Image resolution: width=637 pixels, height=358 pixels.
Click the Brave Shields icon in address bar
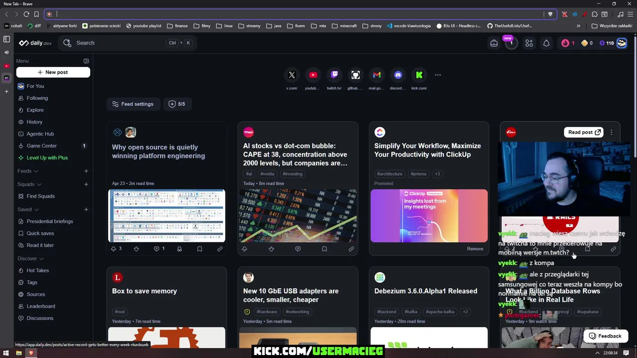(x=550, y=14)
